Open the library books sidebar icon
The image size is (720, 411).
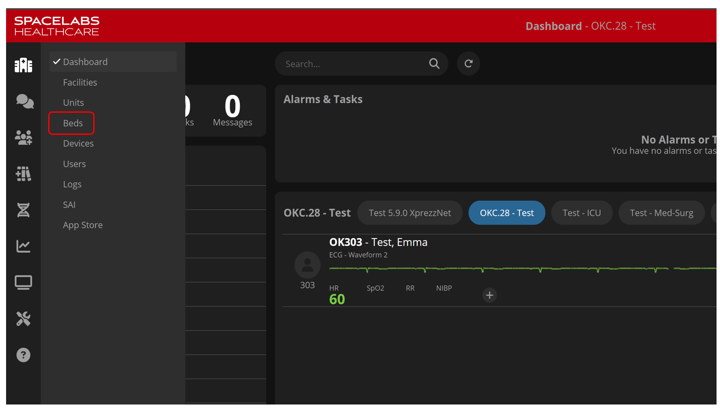(x=23, y=174)
